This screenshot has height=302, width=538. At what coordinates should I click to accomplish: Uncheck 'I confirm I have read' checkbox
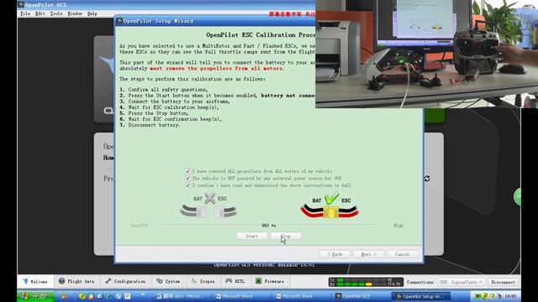click(x=187, y=185)
